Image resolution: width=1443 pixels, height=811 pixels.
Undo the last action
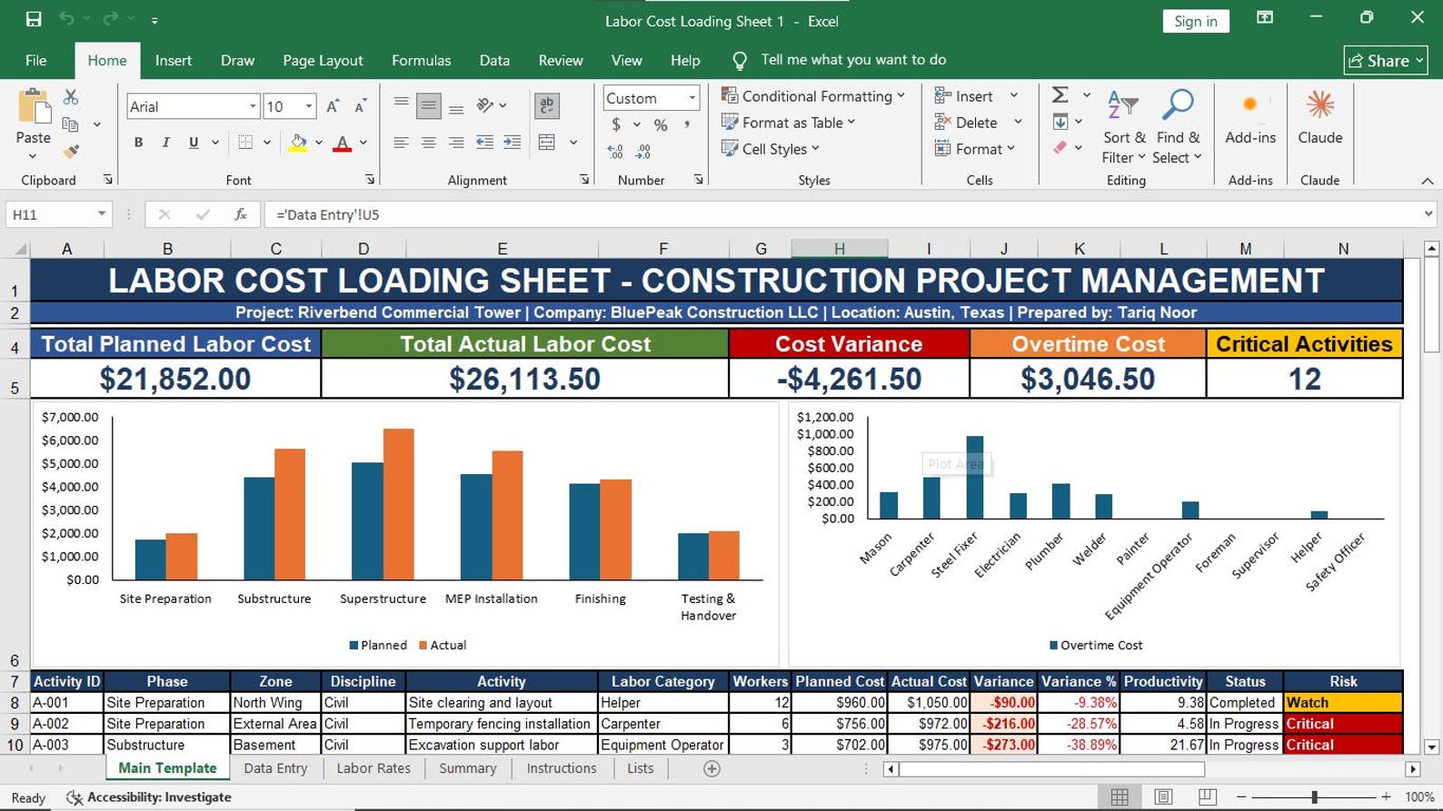[66, 19]
